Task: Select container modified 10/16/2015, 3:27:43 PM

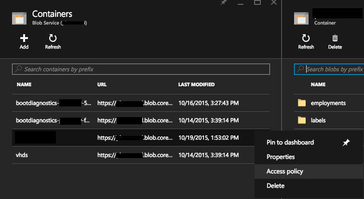Action: point(209,103)
